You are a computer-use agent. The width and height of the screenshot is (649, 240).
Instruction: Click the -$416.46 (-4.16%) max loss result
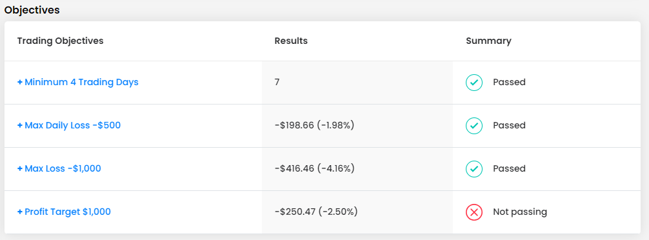tap(315, 169)
